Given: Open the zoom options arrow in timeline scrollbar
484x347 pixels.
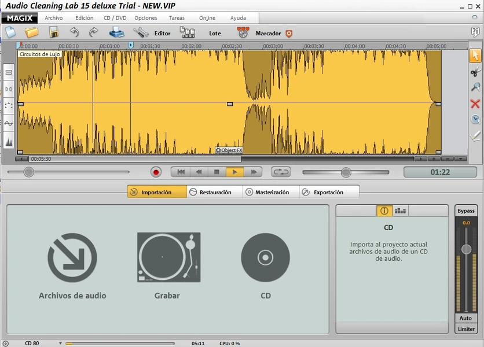Looking at the screenshot, I should tap(460, 159).
